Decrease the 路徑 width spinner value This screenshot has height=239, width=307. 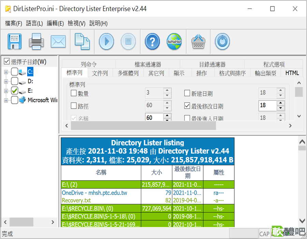click(167, 108)
